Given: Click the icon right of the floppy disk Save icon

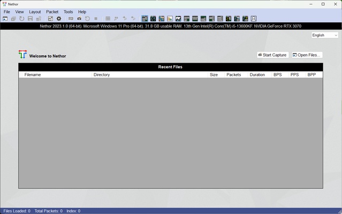Looking at the screenshot, I should [39, 19].
